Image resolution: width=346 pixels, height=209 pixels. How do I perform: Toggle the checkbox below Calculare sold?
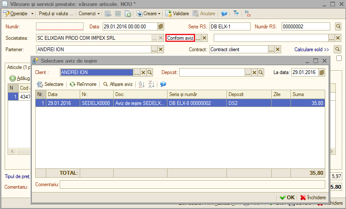pyautogui.click(x=339, y=58)
